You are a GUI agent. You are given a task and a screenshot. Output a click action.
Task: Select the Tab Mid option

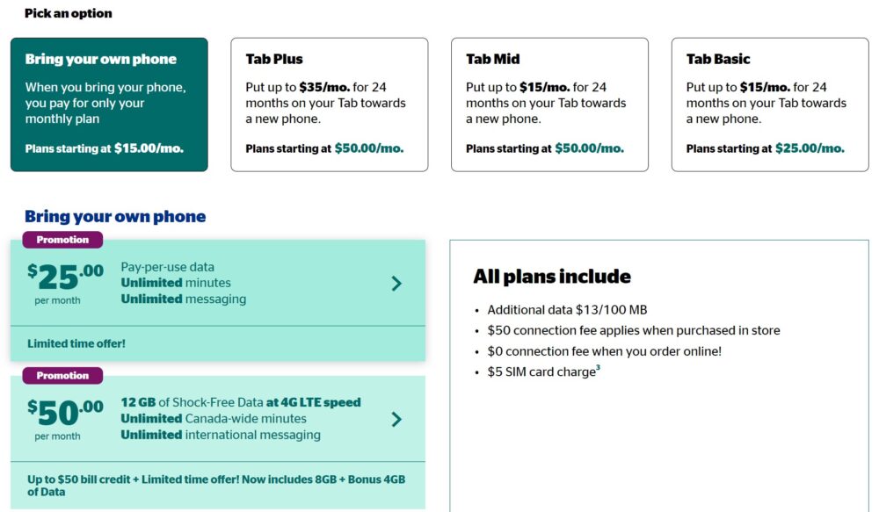pos(548,103)
